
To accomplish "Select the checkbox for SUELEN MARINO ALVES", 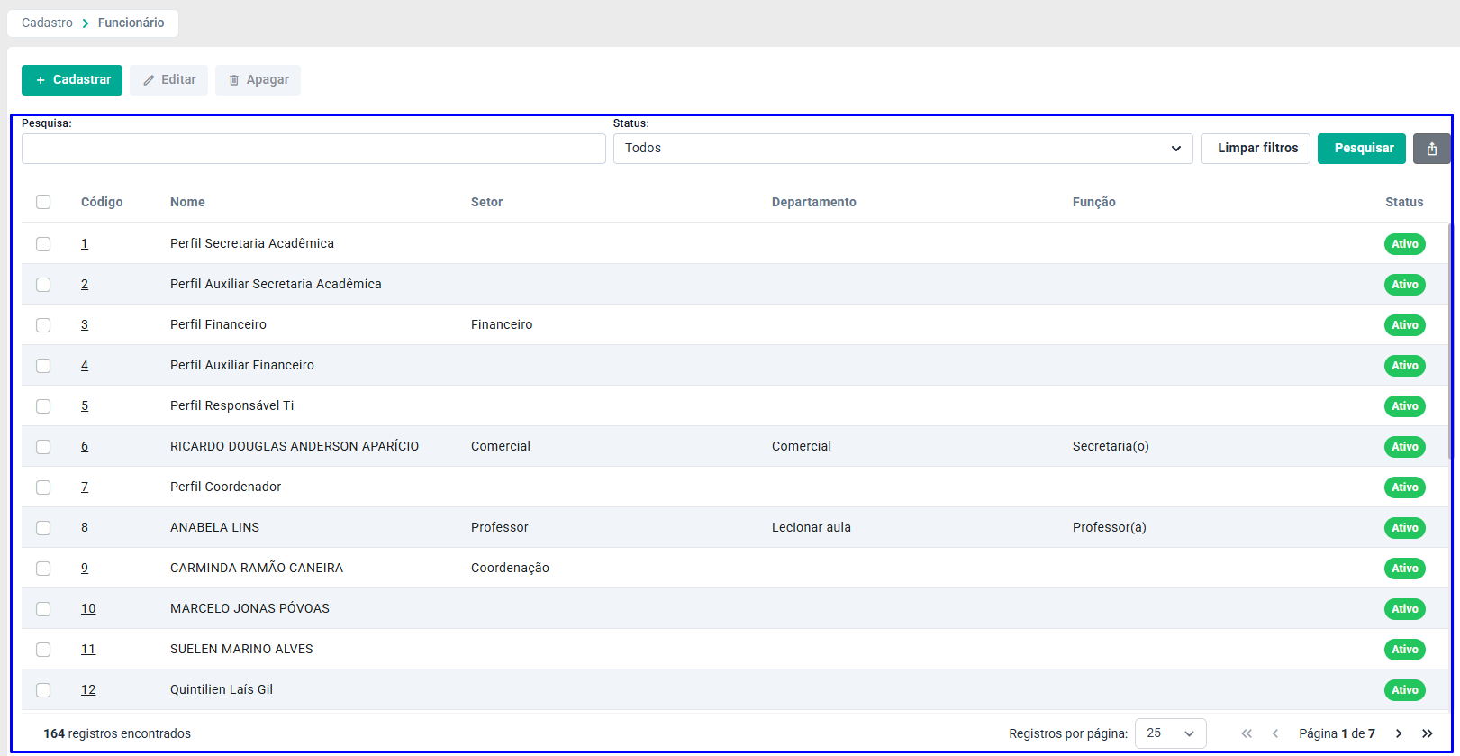I will (x=43, y=650).
